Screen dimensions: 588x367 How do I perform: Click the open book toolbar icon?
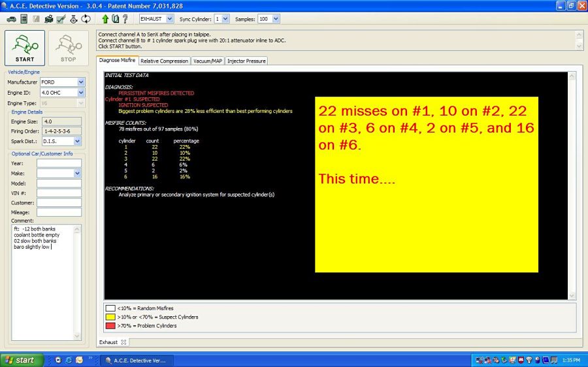(x=115, y=19)
